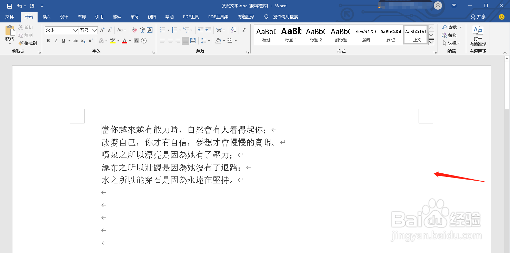510x253 pixels.
Task: Decrease paragraph indent
Action: point(200,30)
